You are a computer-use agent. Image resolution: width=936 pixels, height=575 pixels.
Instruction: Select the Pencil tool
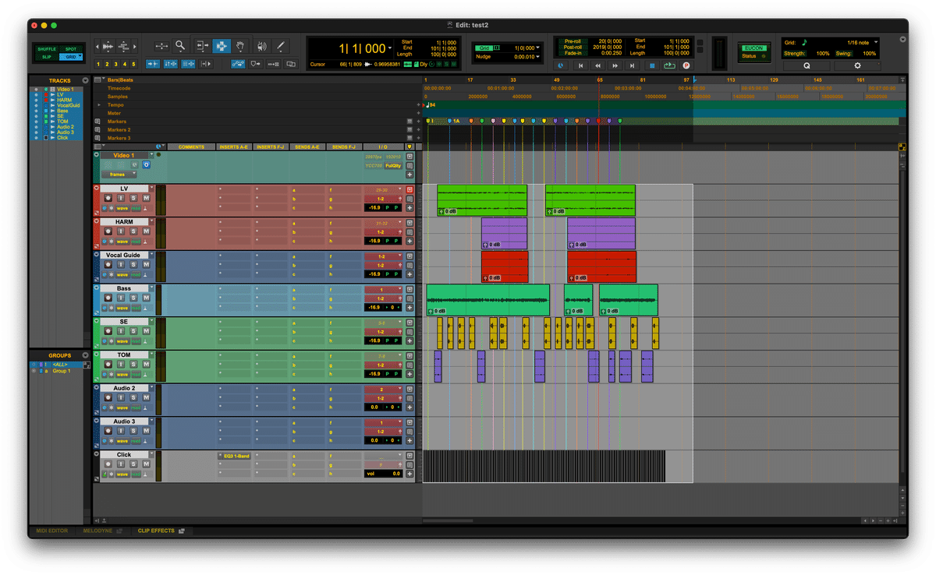coord(281,46)
